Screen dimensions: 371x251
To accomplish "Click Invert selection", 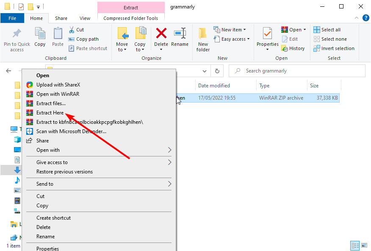I will (334, 48).
